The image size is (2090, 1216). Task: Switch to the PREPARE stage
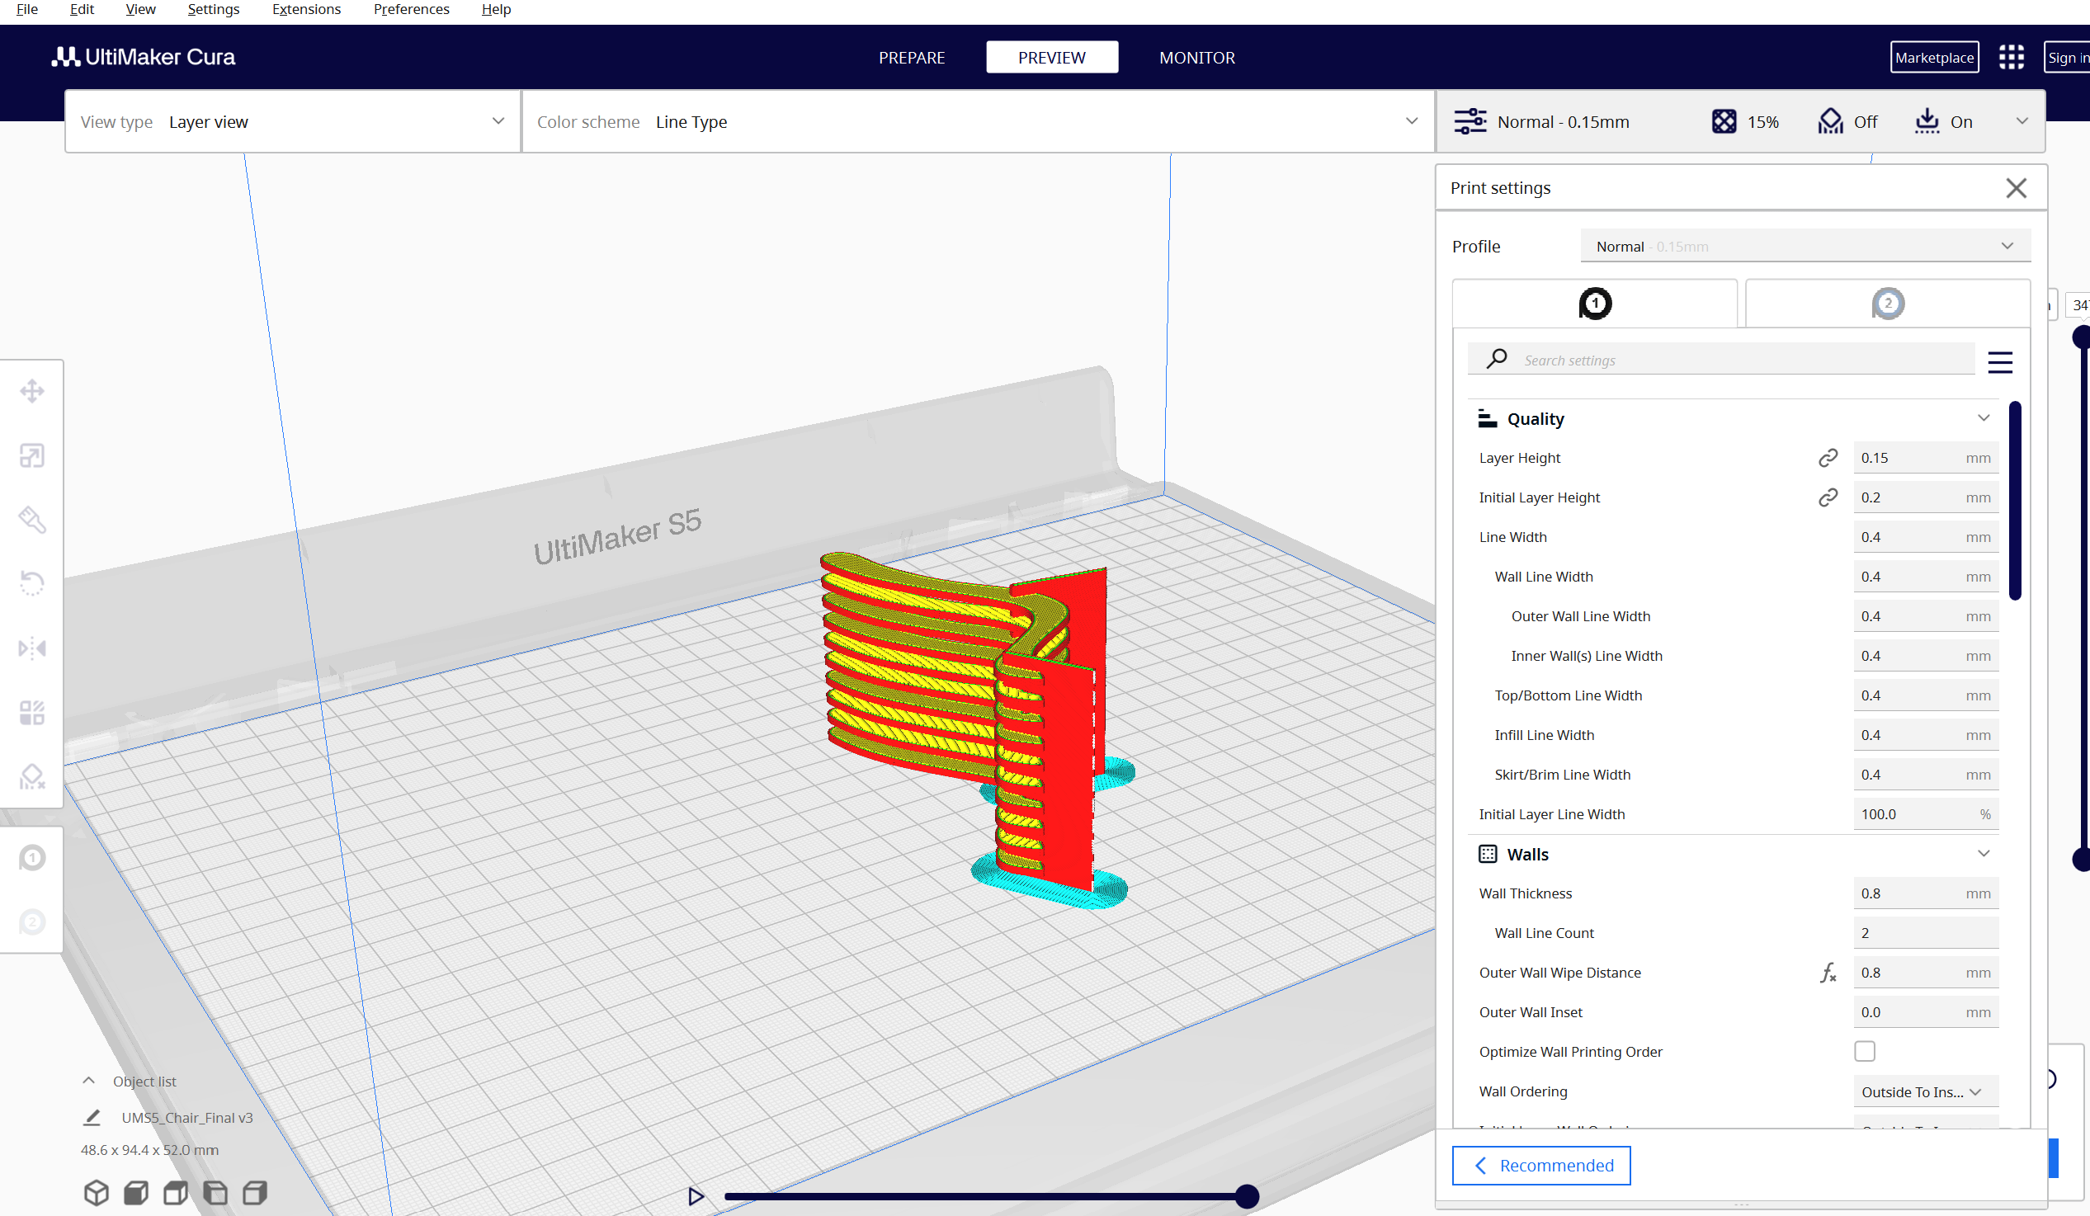[912, 57]
